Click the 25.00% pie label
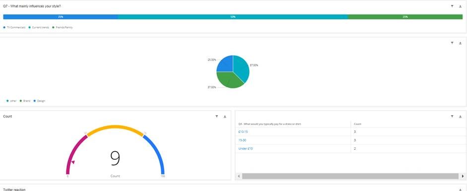This screenshot has height=191, width=467. pyautogui.click(x=212, y=60)
